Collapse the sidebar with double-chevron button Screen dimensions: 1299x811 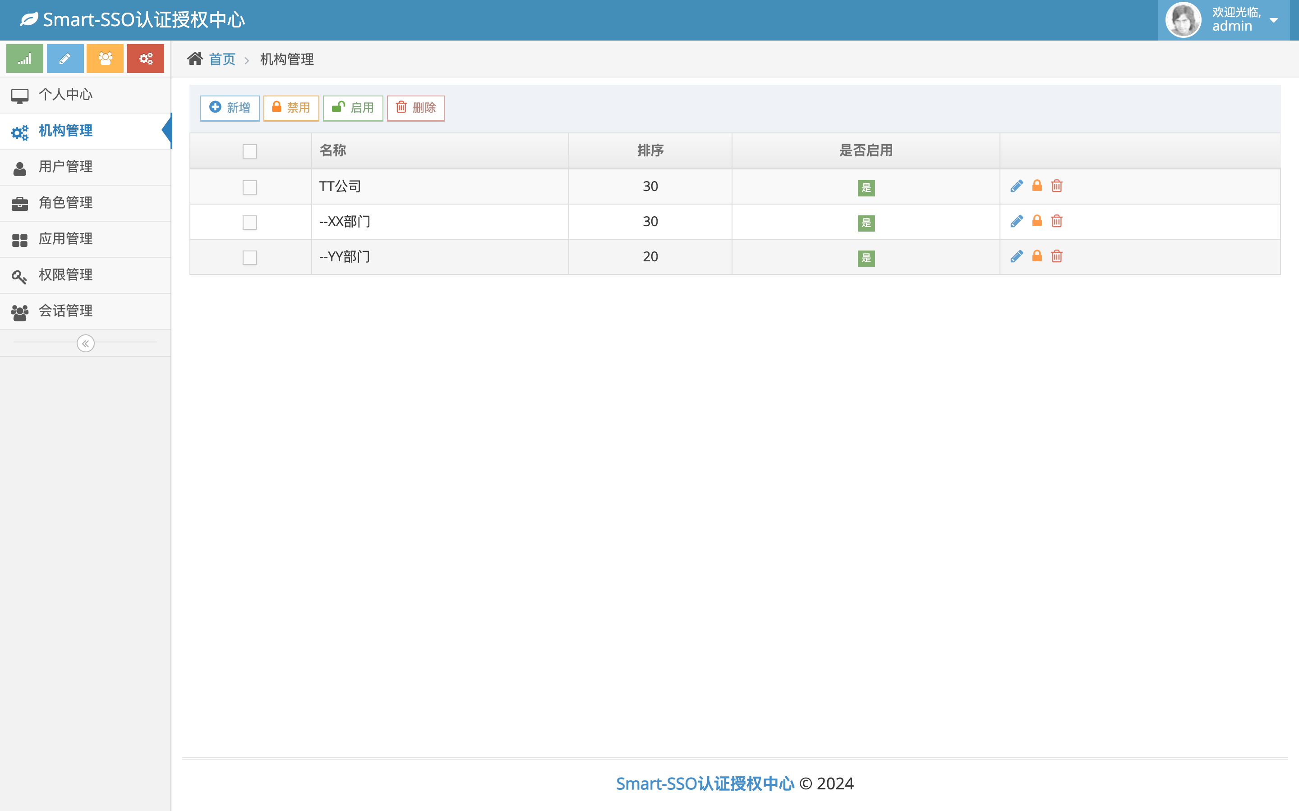pos(85,343)
